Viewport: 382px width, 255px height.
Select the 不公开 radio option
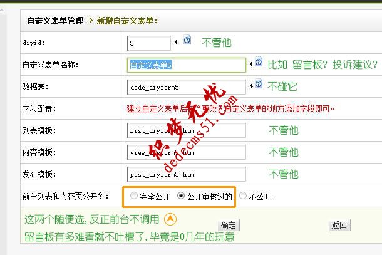tap(243, 195)
